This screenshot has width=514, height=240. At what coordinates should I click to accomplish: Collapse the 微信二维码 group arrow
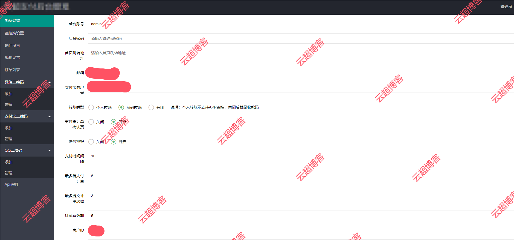[x=50, y=82]
